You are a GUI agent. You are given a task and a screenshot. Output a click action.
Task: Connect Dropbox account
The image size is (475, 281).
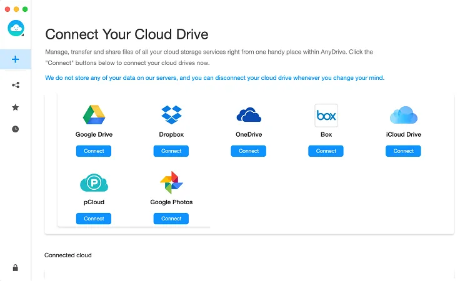coord(171,151)
